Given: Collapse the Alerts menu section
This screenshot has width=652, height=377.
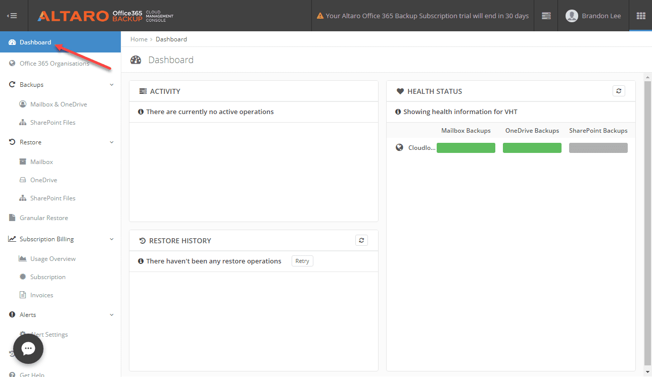Looking at the screenshot, I should point(112,315).
